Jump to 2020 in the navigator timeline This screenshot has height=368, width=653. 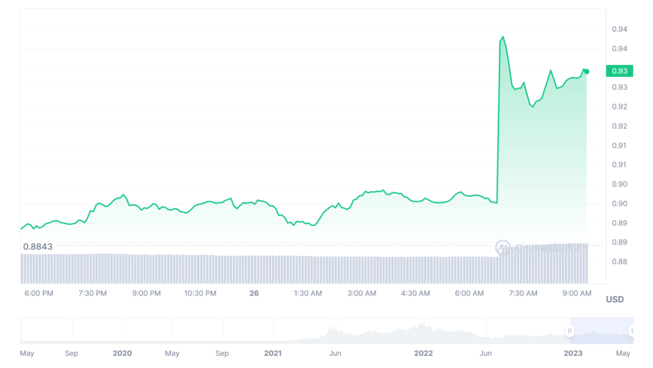coord(122,353)
